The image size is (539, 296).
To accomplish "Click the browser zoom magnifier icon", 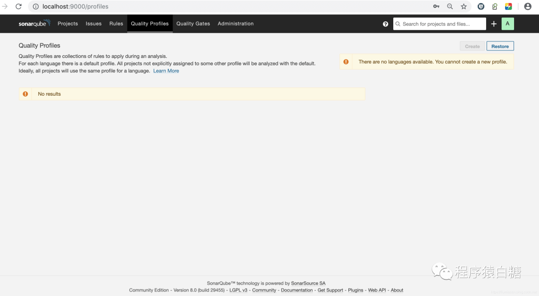I will (450, 6).
